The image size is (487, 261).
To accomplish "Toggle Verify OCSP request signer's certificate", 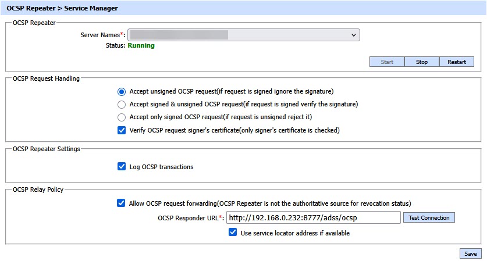I will 122,130.
